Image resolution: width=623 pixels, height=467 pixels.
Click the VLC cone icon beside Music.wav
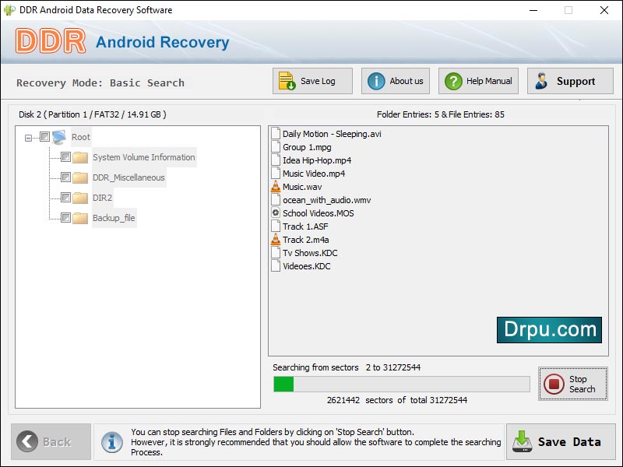point(276,186)
